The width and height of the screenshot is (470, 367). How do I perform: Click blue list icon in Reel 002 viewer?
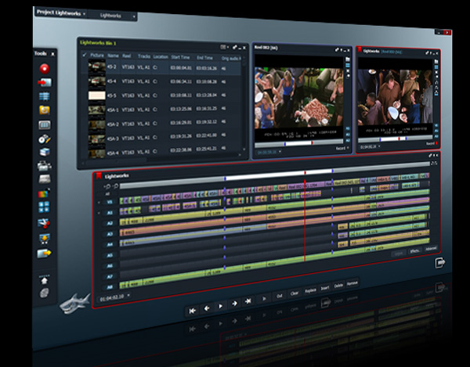coord(348,65)
